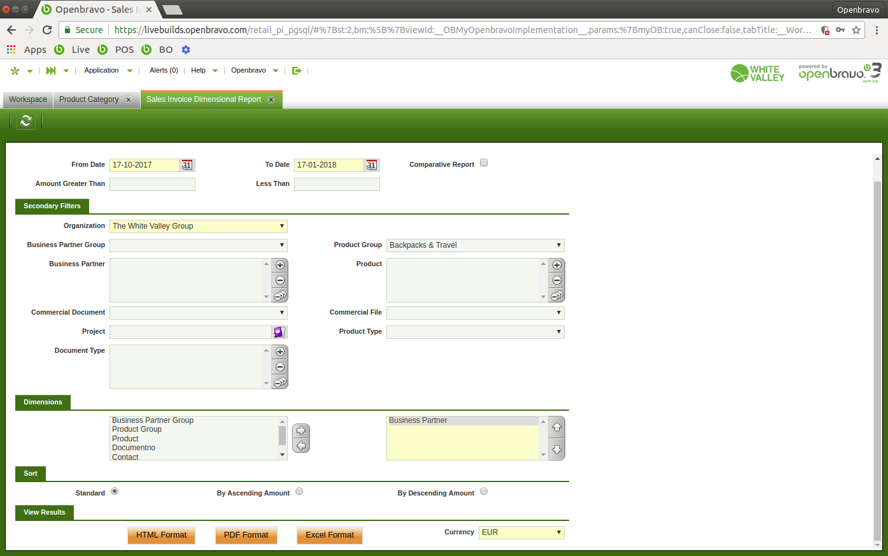Click the remove Product minus icon

point(557,280)
